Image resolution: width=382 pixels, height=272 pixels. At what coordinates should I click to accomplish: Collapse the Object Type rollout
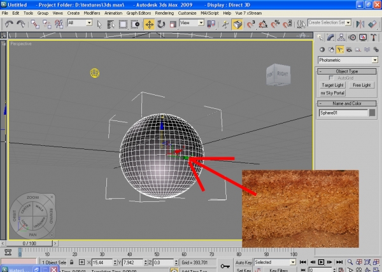point(347,71)
